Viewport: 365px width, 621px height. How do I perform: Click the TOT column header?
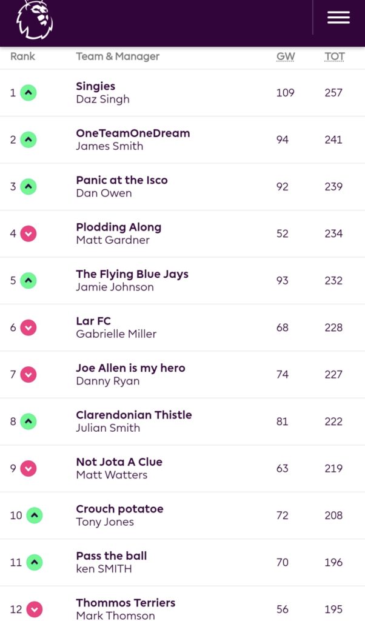[x=334, y=56]
